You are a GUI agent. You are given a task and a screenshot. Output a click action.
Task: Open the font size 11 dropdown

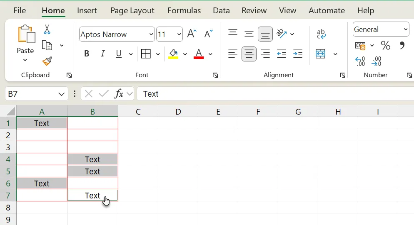point(179,34)
